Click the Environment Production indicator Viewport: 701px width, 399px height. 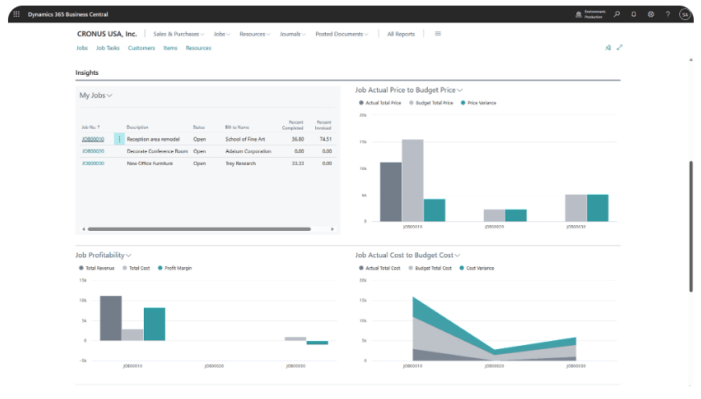point(591,14)
